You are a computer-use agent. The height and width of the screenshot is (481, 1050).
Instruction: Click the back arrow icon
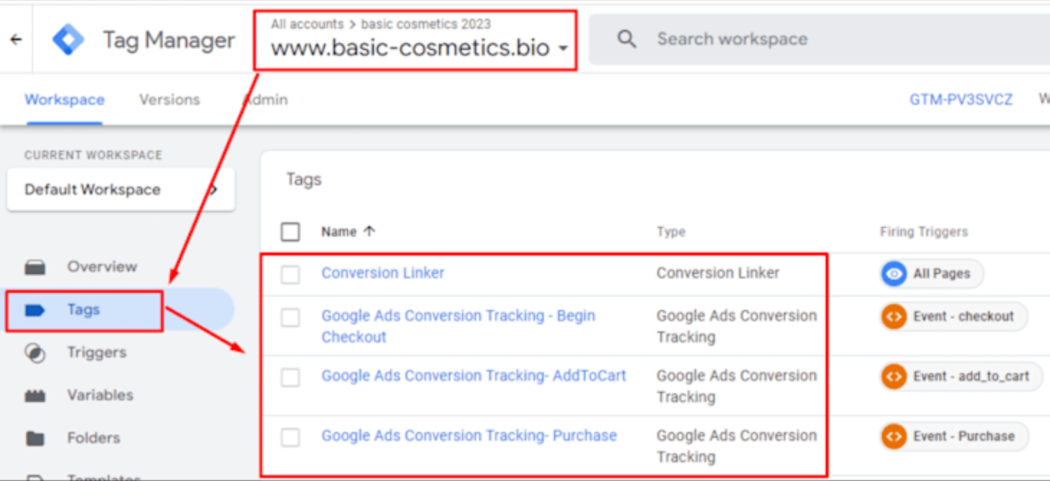tap(16, 39)
